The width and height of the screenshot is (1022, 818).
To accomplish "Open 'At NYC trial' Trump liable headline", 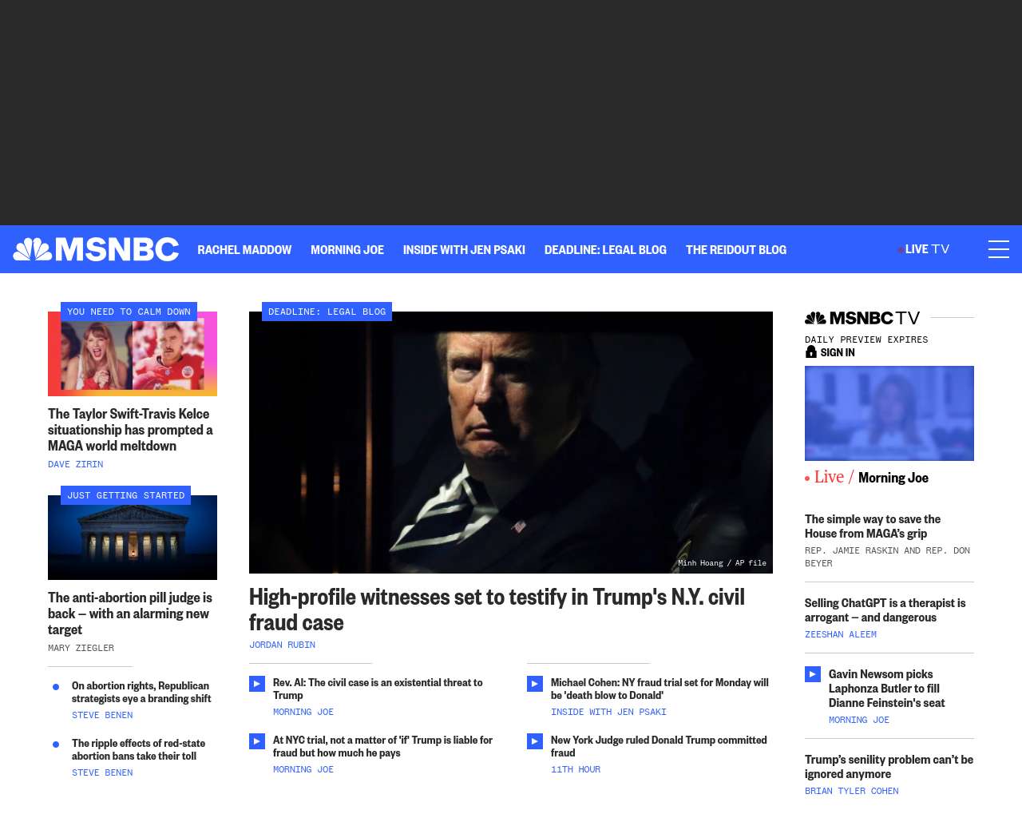I will tap(382, 746).
